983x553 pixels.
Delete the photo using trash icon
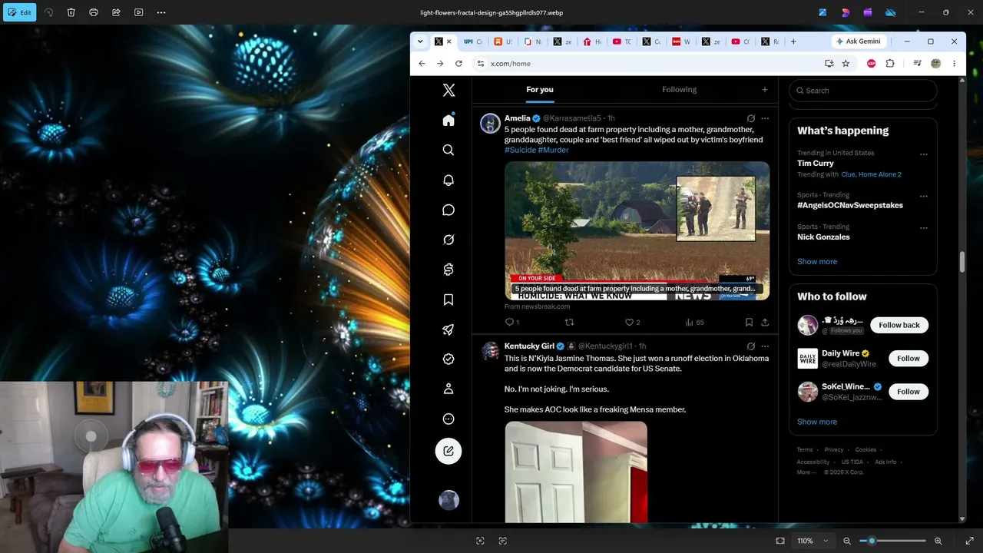pos(71,12)
